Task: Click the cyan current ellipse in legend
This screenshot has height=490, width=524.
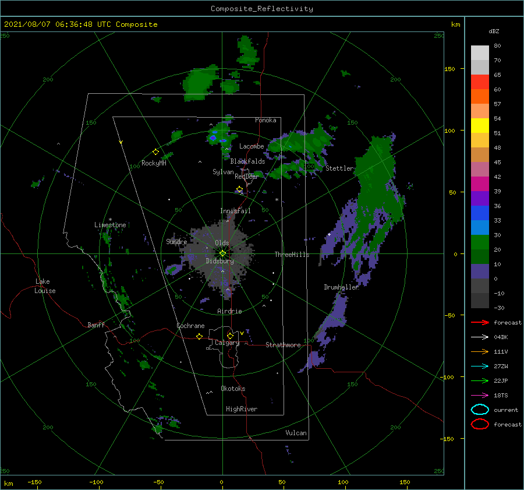Action: click(480, 410)
